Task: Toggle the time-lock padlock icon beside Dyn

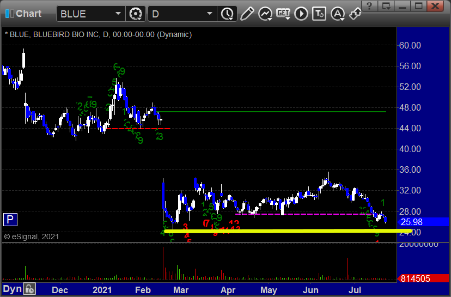Action: 29,289
